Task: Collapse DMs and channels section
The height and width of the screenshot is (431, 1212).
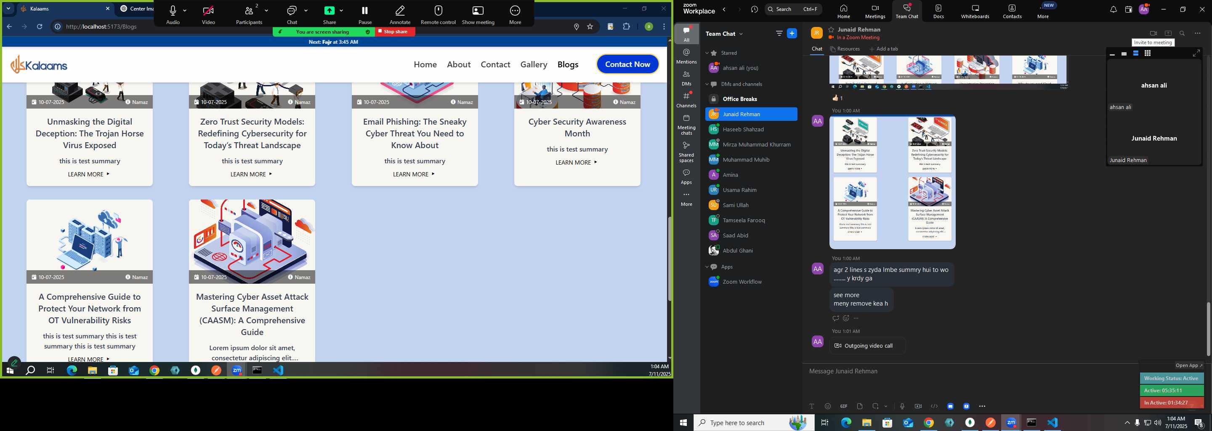Action: click(707, 84)
